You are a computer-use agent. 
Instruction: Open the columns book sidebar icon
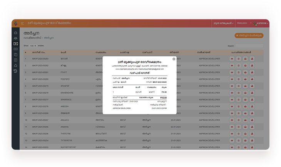[x=16, y=60]
